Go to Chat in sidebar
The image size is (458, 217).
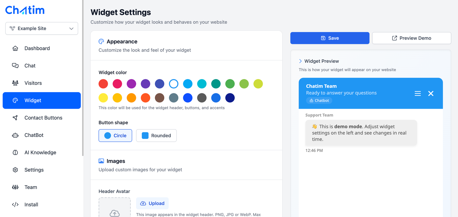click(x=42, y=66)
